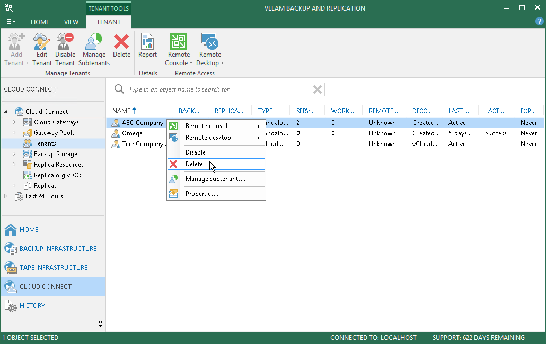
Task: Sort by the REMOTE column header
Action: point(383,111)
